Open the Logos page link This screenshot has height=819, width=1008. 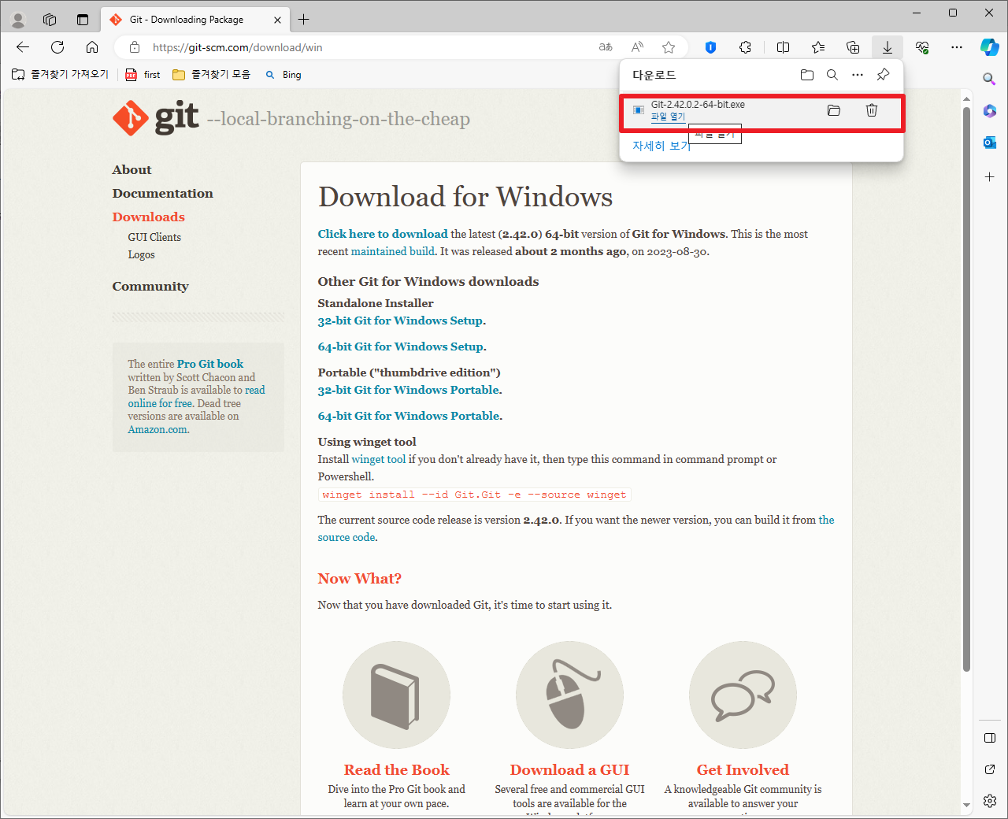tap(141, 254)
